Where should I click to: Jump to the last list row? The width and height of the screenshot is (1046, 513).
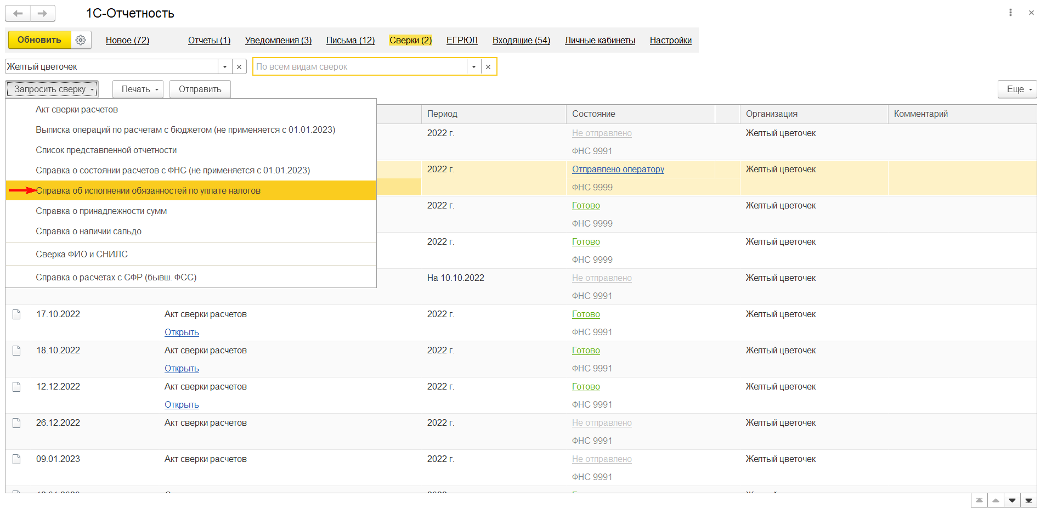pos(1028,500)
